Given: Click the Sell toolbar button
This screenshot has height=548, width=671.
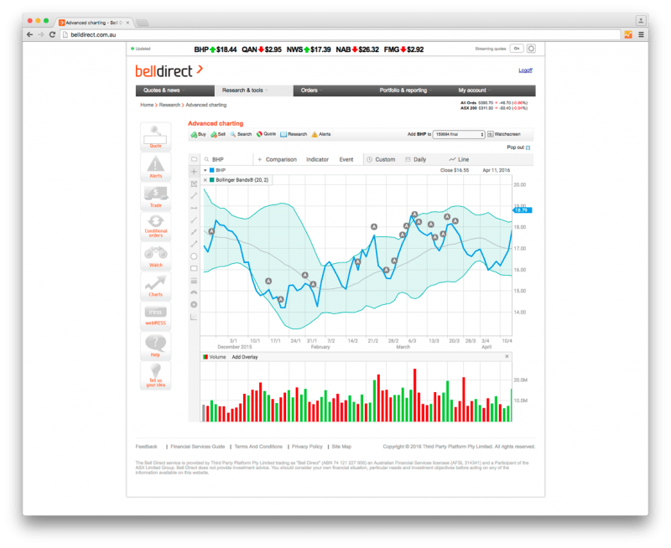Looking at the screenshot, I should click(218, 134).
